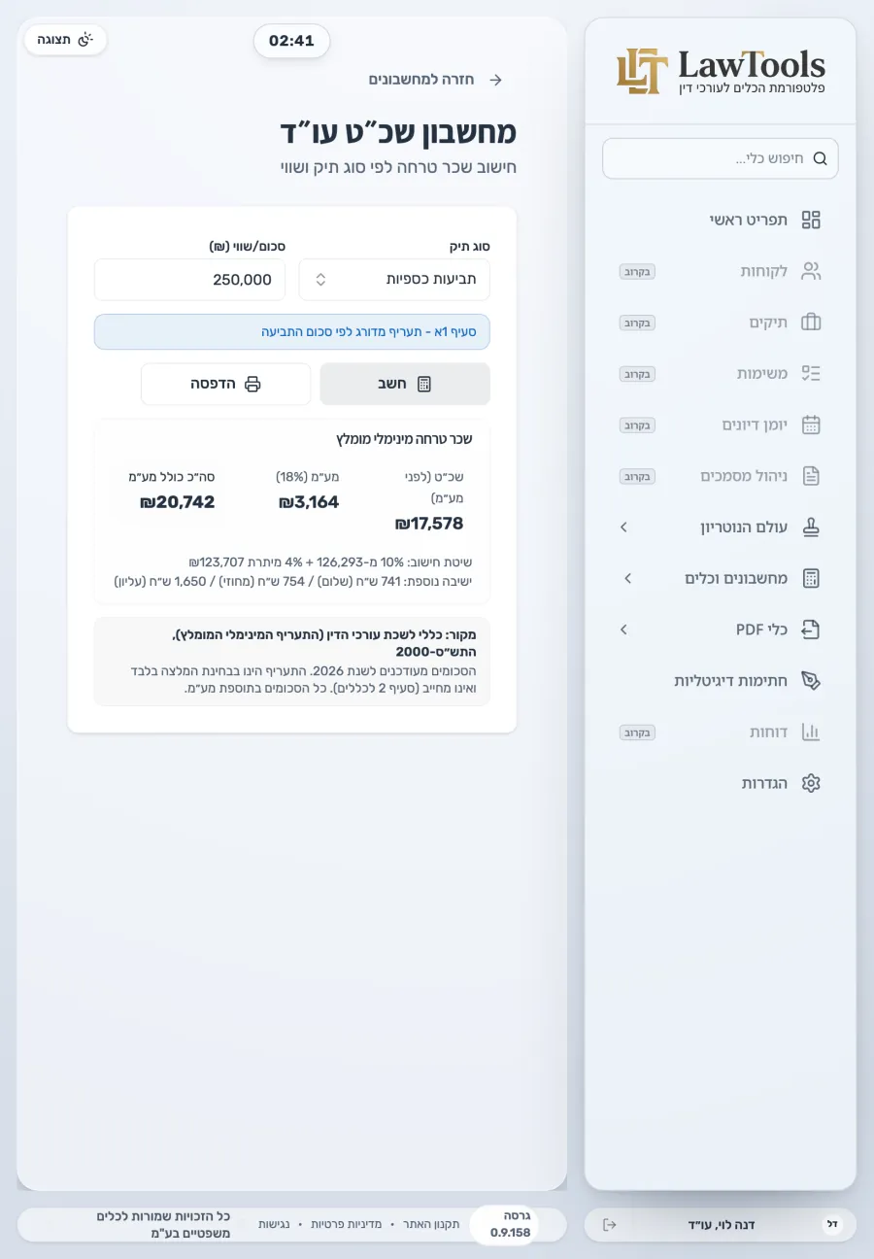Expand the עולם הנוטריון submenu chevron
Screen dimensions: 874x1259
(623, 527)
